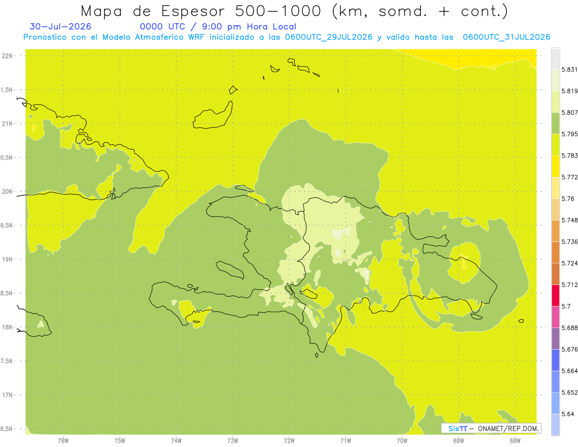Image resolution: width=578 pixels, height=447 pixels.
Task: Click the colorbar value label 5.712
Action: coord(569,284)
